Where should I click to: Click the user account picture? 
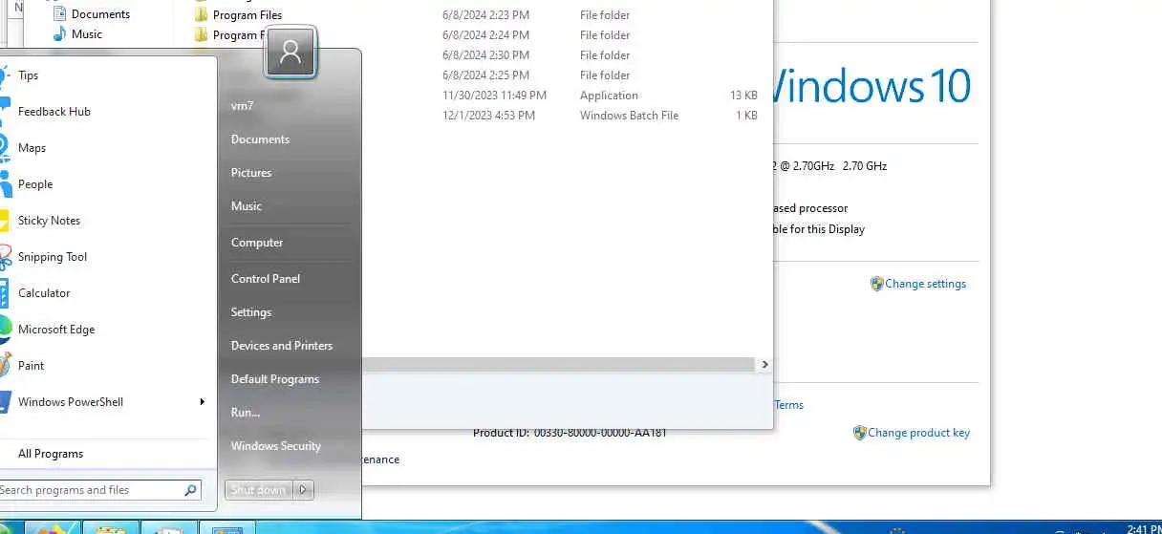(290, 52)
